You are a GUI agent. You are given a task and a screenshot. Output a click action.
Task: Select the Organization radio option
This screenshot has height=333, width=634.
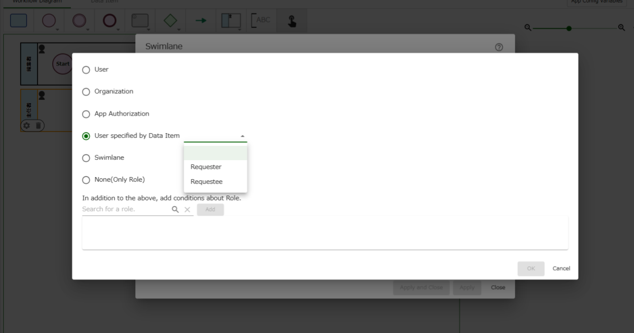tap(86, 92)
